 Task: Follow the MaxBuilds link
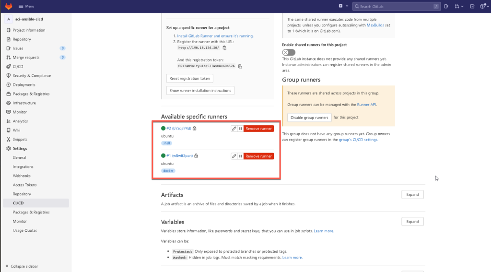(x=375, y=25)
